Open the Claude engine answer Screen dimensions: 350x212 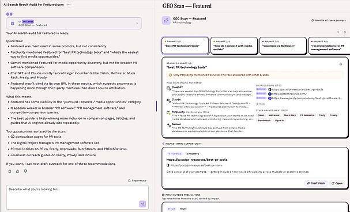click(x=210, y=103)
